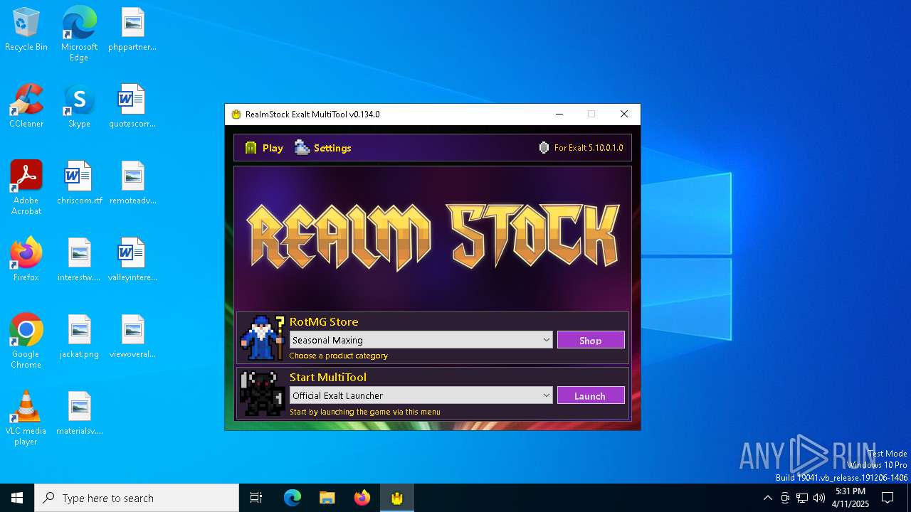Image resolution: width=911 pixels, height=512 pixels.
Task: Select the Recycle Bin desktop icon
Action: click(x=26, y=30)
